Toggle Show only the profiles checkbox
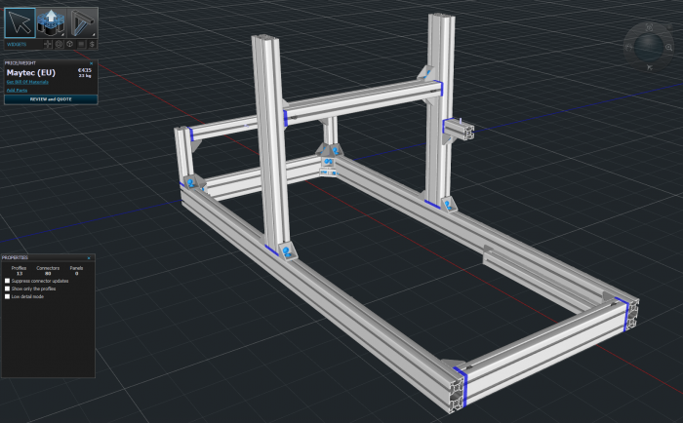This screenshot has width=683, height=423. click(x=8, y=288)
